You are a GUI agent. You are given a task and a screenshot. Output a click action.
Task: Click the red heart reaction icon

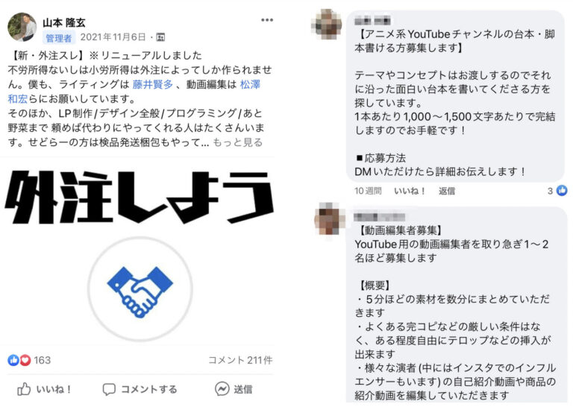coord(25,360)
